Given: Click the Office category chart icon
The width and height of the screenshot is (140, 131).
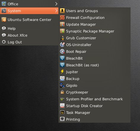Looking at the screenshot, I should point(4,4).
